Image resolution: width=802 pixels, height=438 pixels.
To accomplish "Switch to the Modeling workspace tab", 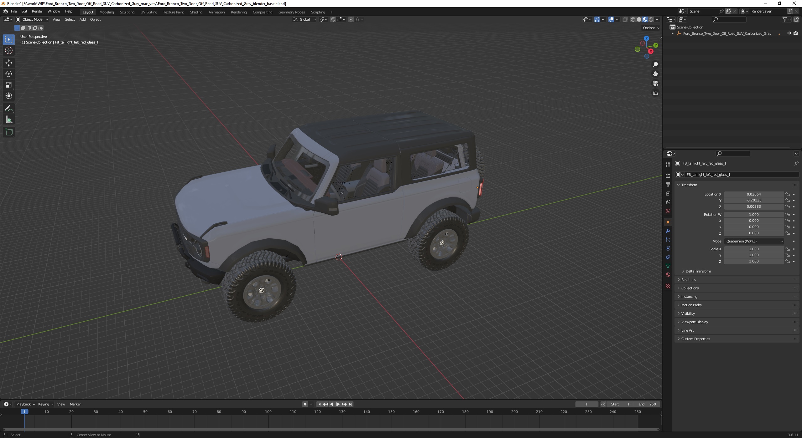I will pos(107,12).
